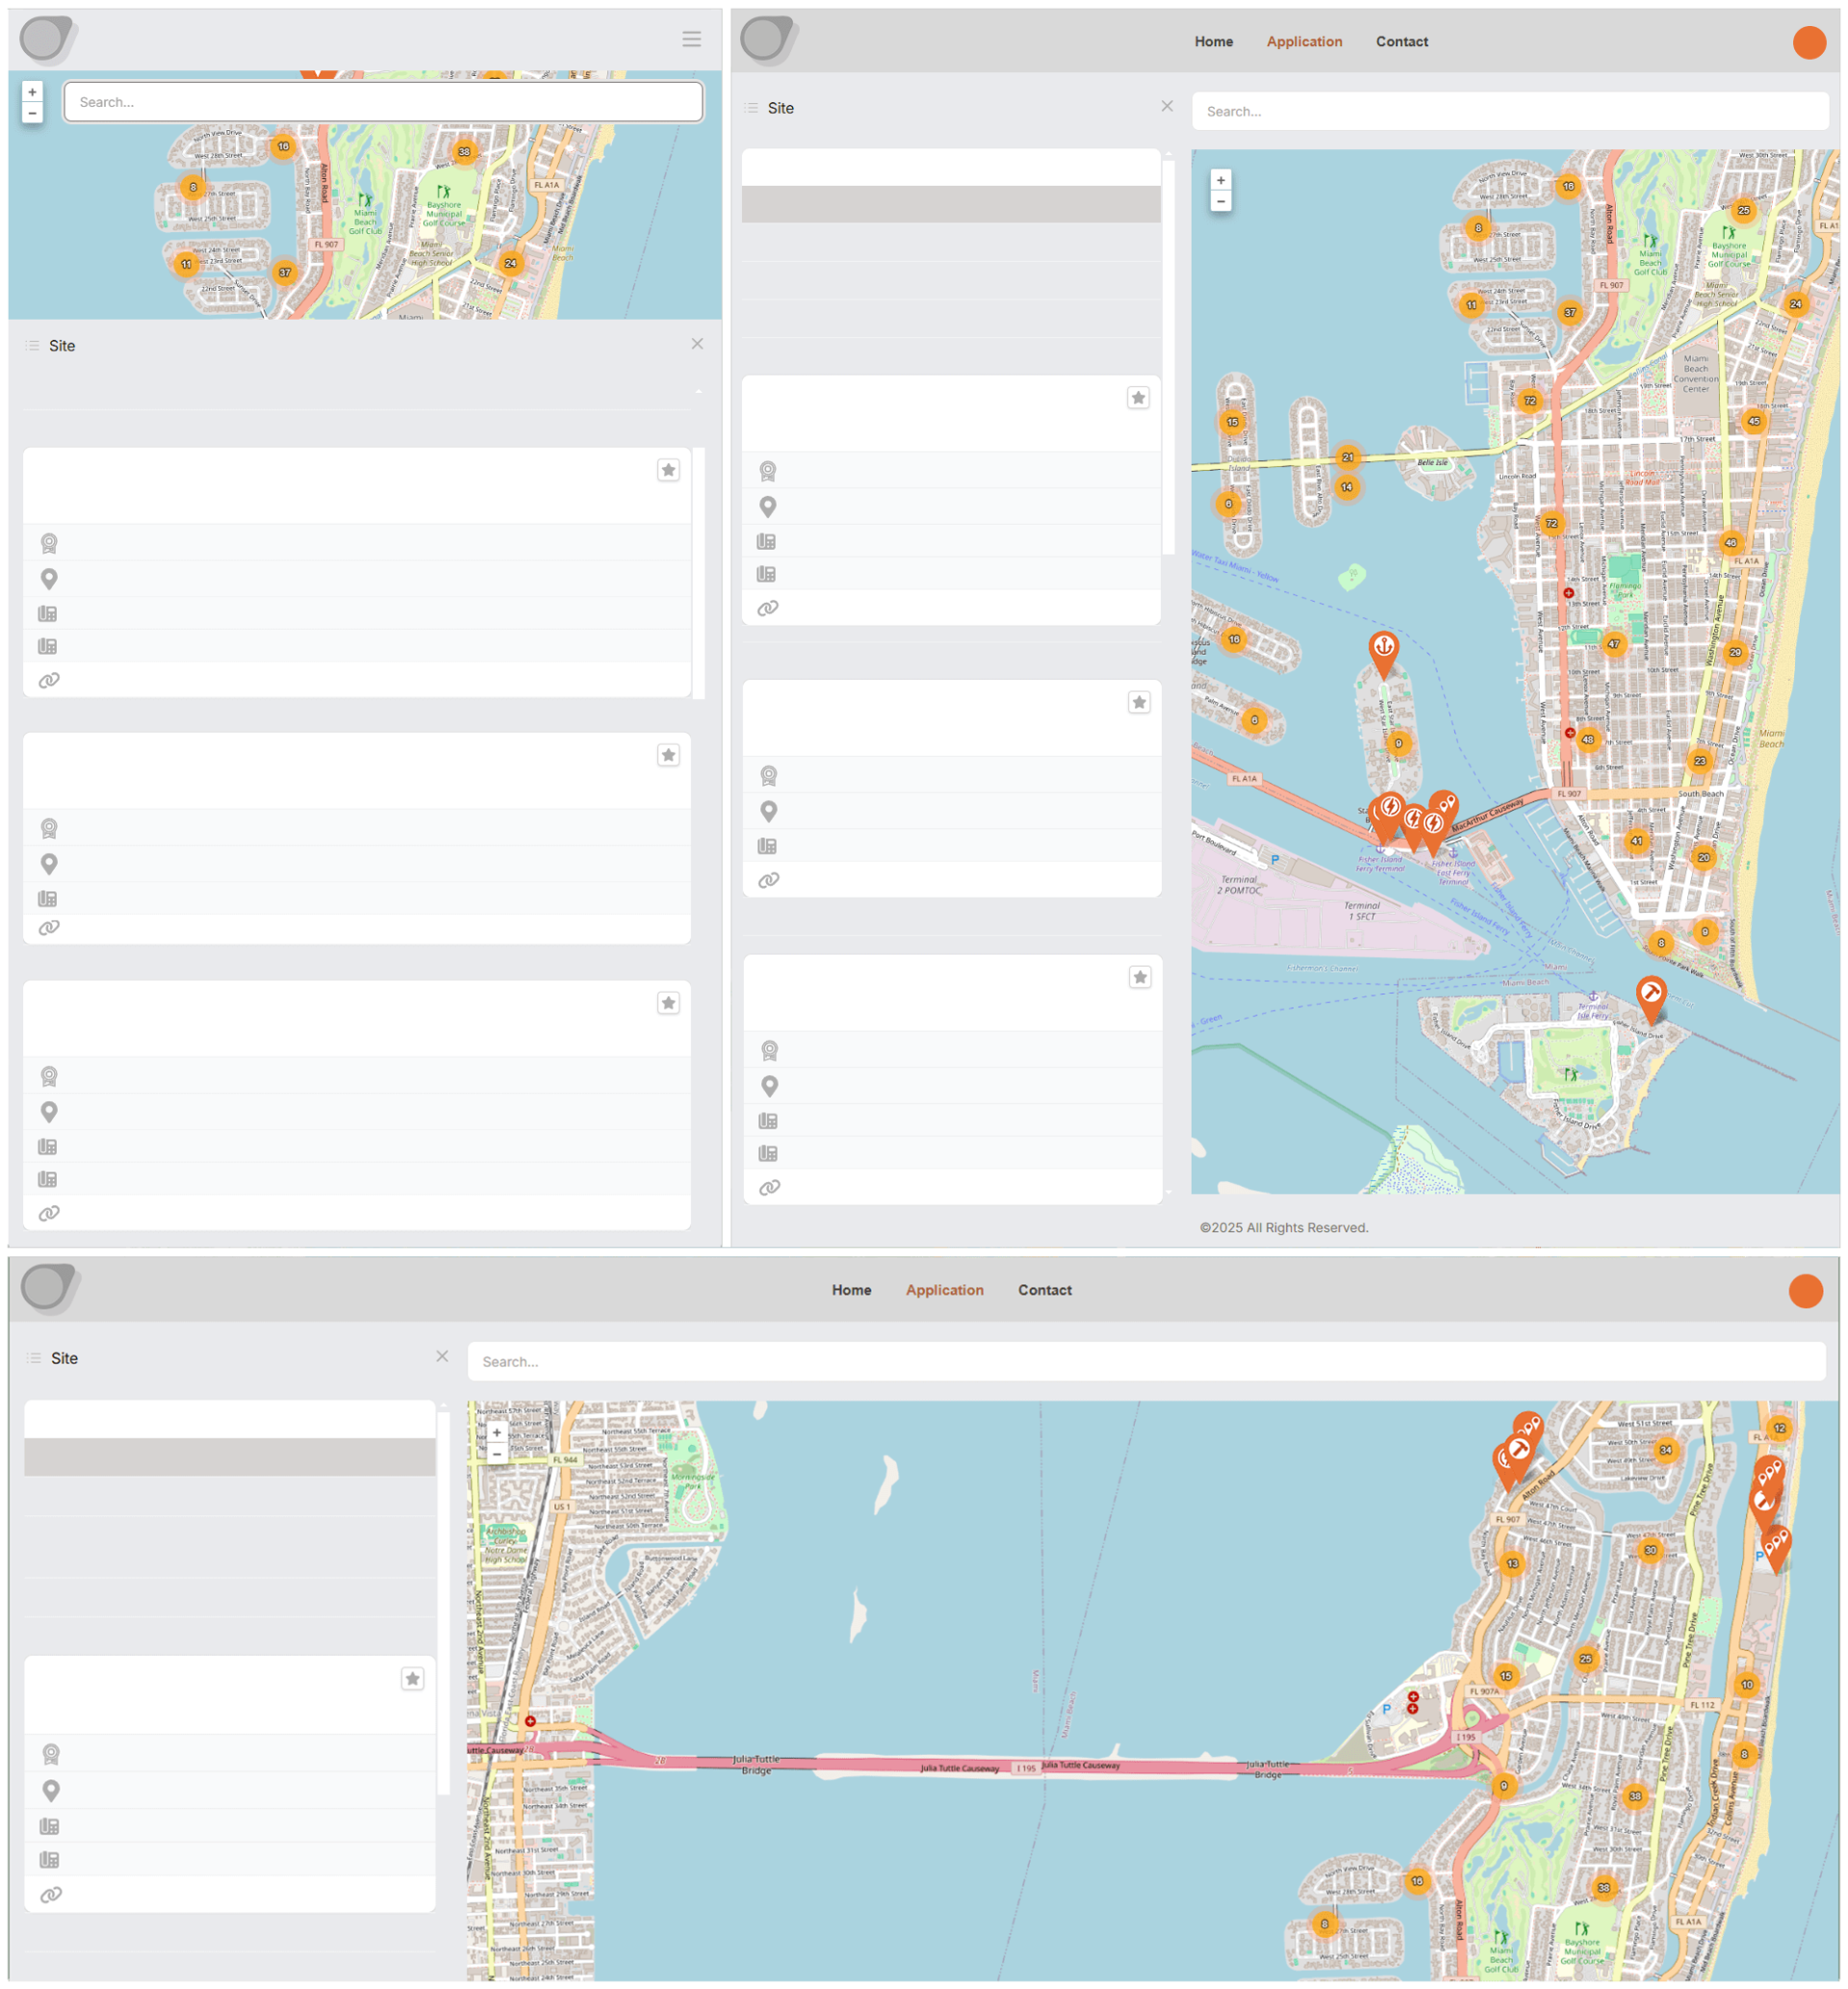Select cluster marker 34 on the bottom map
The height and width of the screenshot is (1989, 1848).
(1666, 1449)
